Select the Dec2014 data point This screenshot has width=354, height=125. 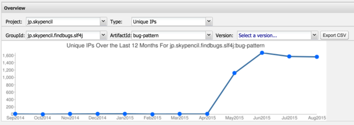pyautogui.click(x=97, y=114)
